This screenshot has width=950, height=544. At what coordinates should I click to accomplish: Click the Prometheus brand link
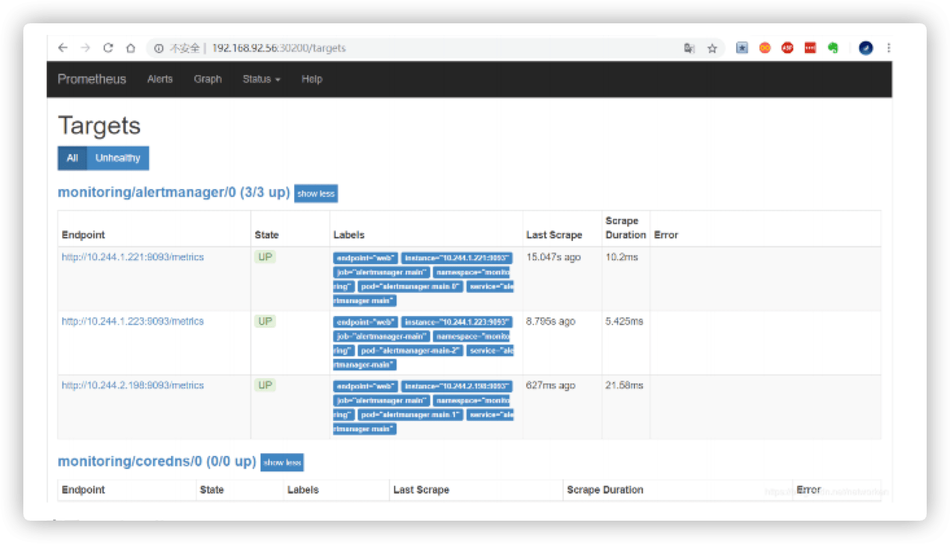point(92,79)
